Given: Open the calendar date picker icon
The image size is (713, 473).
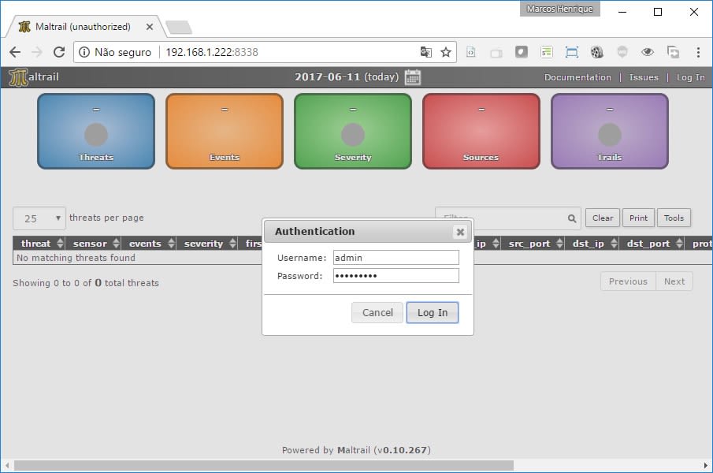Looking at the screenshot, I should [412, 77].
